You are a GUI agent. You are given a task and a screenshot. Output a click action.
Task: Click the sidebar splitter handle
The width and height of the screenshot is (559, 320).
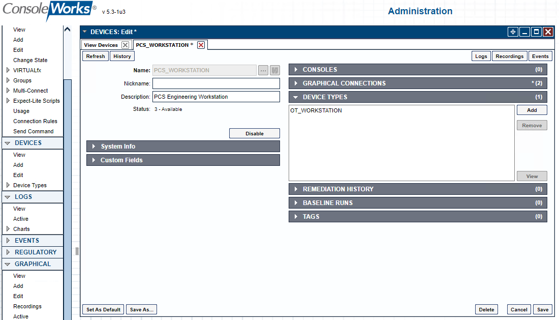point(77,251)
